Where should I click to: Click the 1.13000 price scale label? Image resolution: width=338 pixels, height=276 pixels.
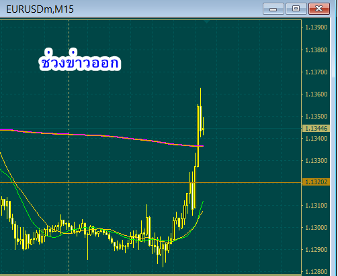316,228
